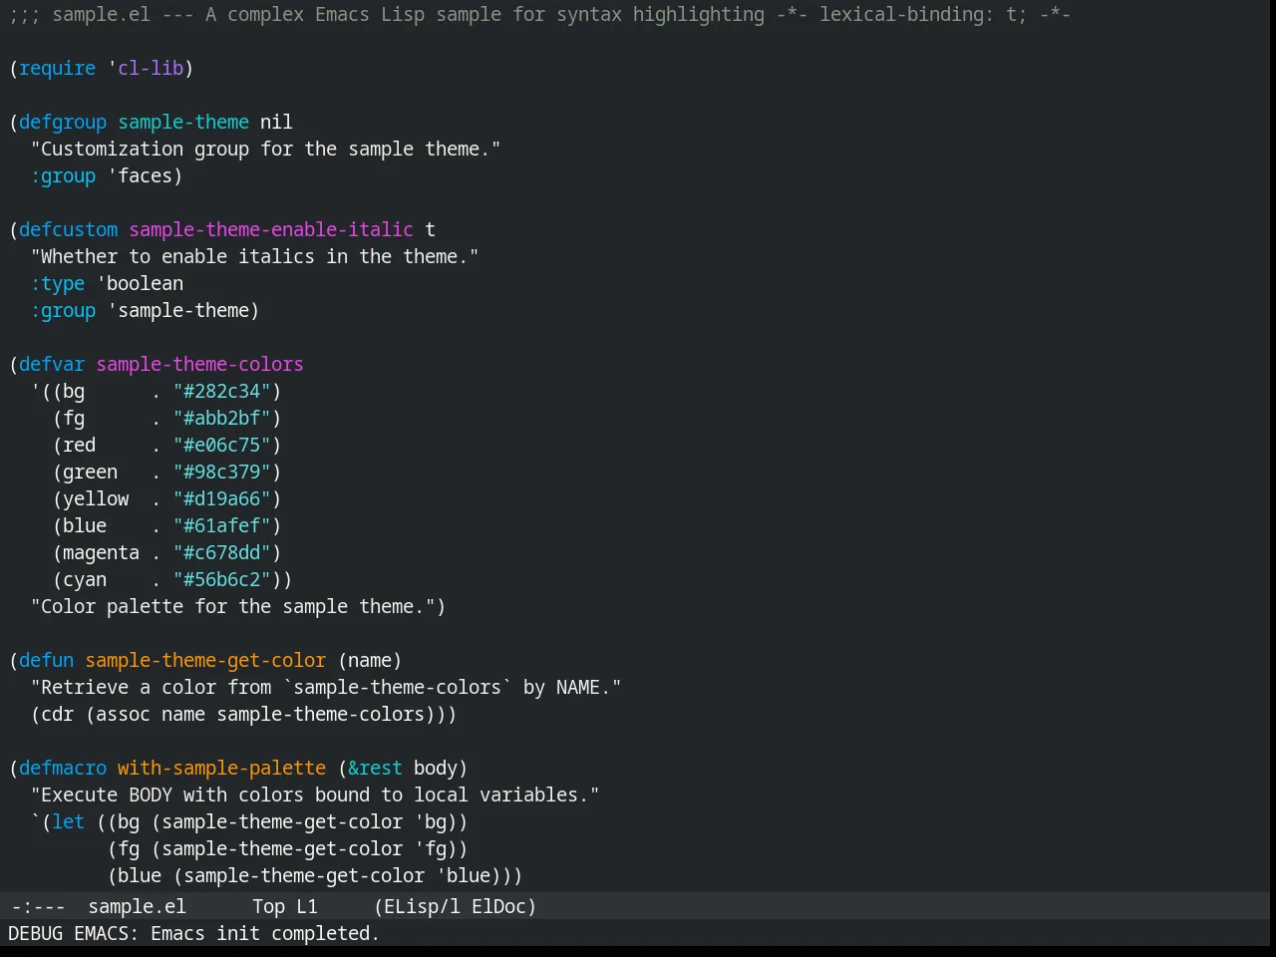Viewport: 1276px width, 957px height.
Task: Click the "#98c379" green color string
Action: coord(222,472)
